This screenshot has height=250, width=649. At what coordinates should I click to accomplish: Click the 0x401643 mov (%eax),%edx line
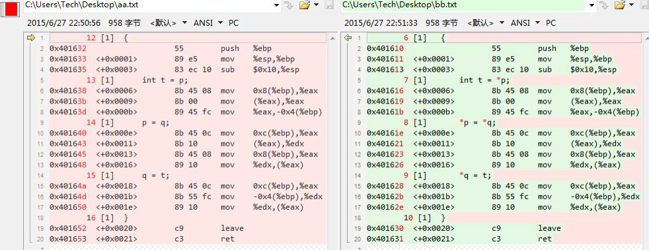click(x=188, y=144)
